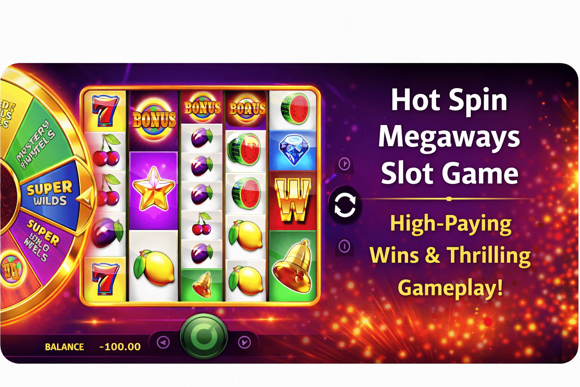Screen dimensions: 580x387
Task: Click the red 7 in top-left reel
Action: [105, 111]
